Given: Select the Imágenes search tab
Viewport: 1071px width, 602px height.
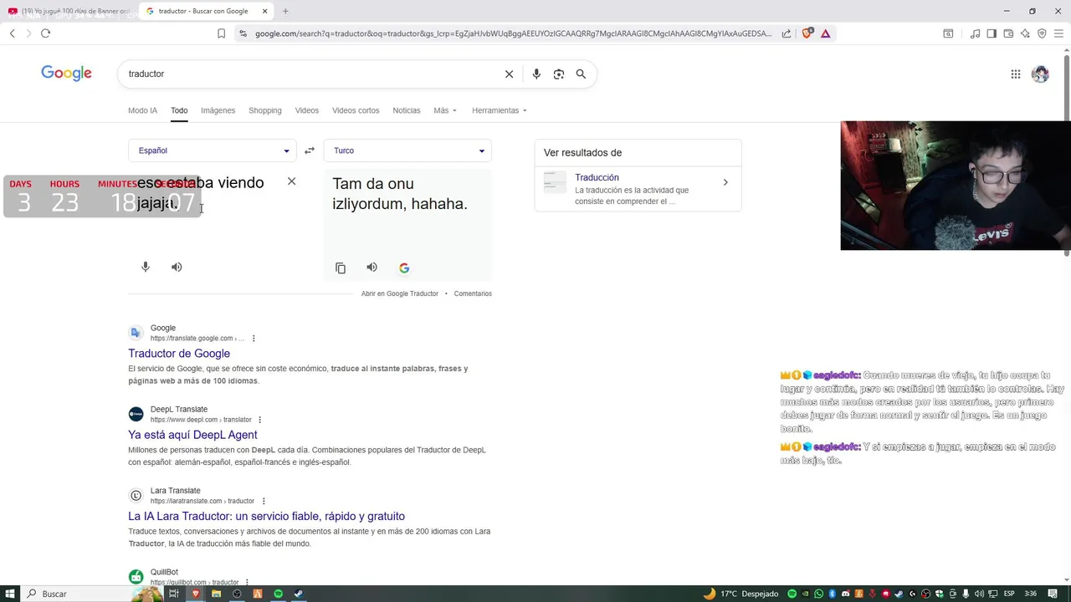Looking at the screenshot, I should tap(218, 110).
